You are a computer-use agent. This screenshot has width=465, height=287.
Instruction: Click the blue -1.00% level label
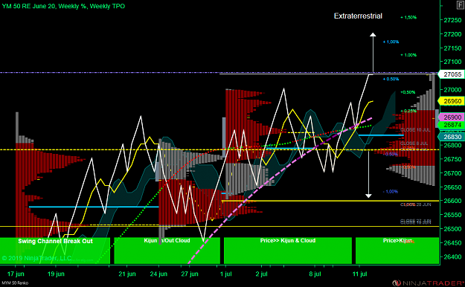(391, 192)
